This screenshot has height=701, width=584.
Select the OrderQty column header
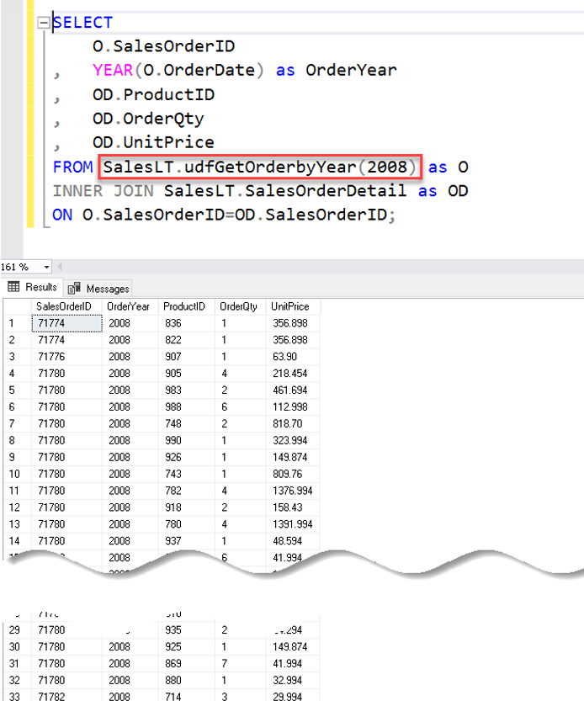point(236,306)
